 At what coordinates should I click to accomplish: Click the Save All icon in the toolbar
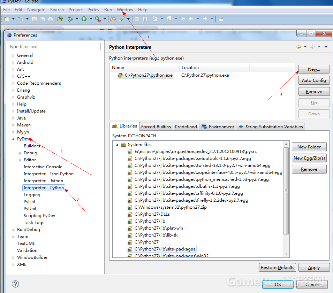pyautogui.click(x=42, y=19)
